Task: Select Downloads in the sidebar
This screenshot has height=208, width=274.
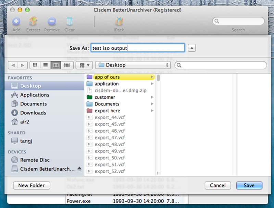Action: click(44, 113)
